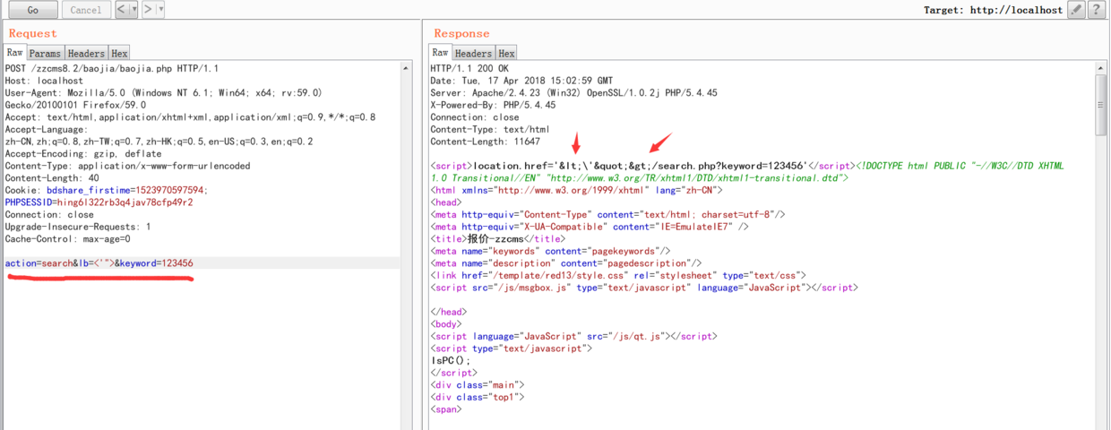Click the script location.href response line
1111x430 pixels.
pos(642,166)
